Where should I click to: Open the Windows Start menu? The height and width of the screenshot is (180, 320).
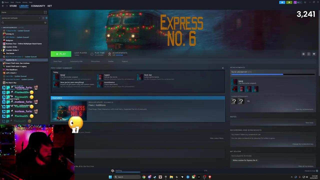(110, 177)
